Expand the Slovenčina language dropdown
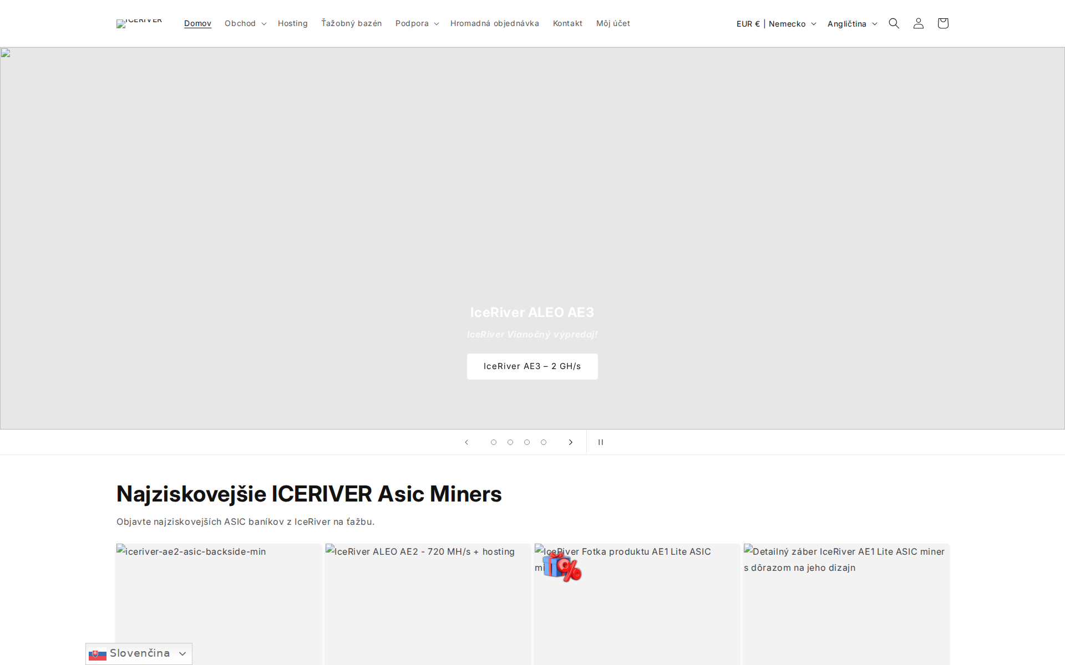The image size is (1065, 665). 138,653
